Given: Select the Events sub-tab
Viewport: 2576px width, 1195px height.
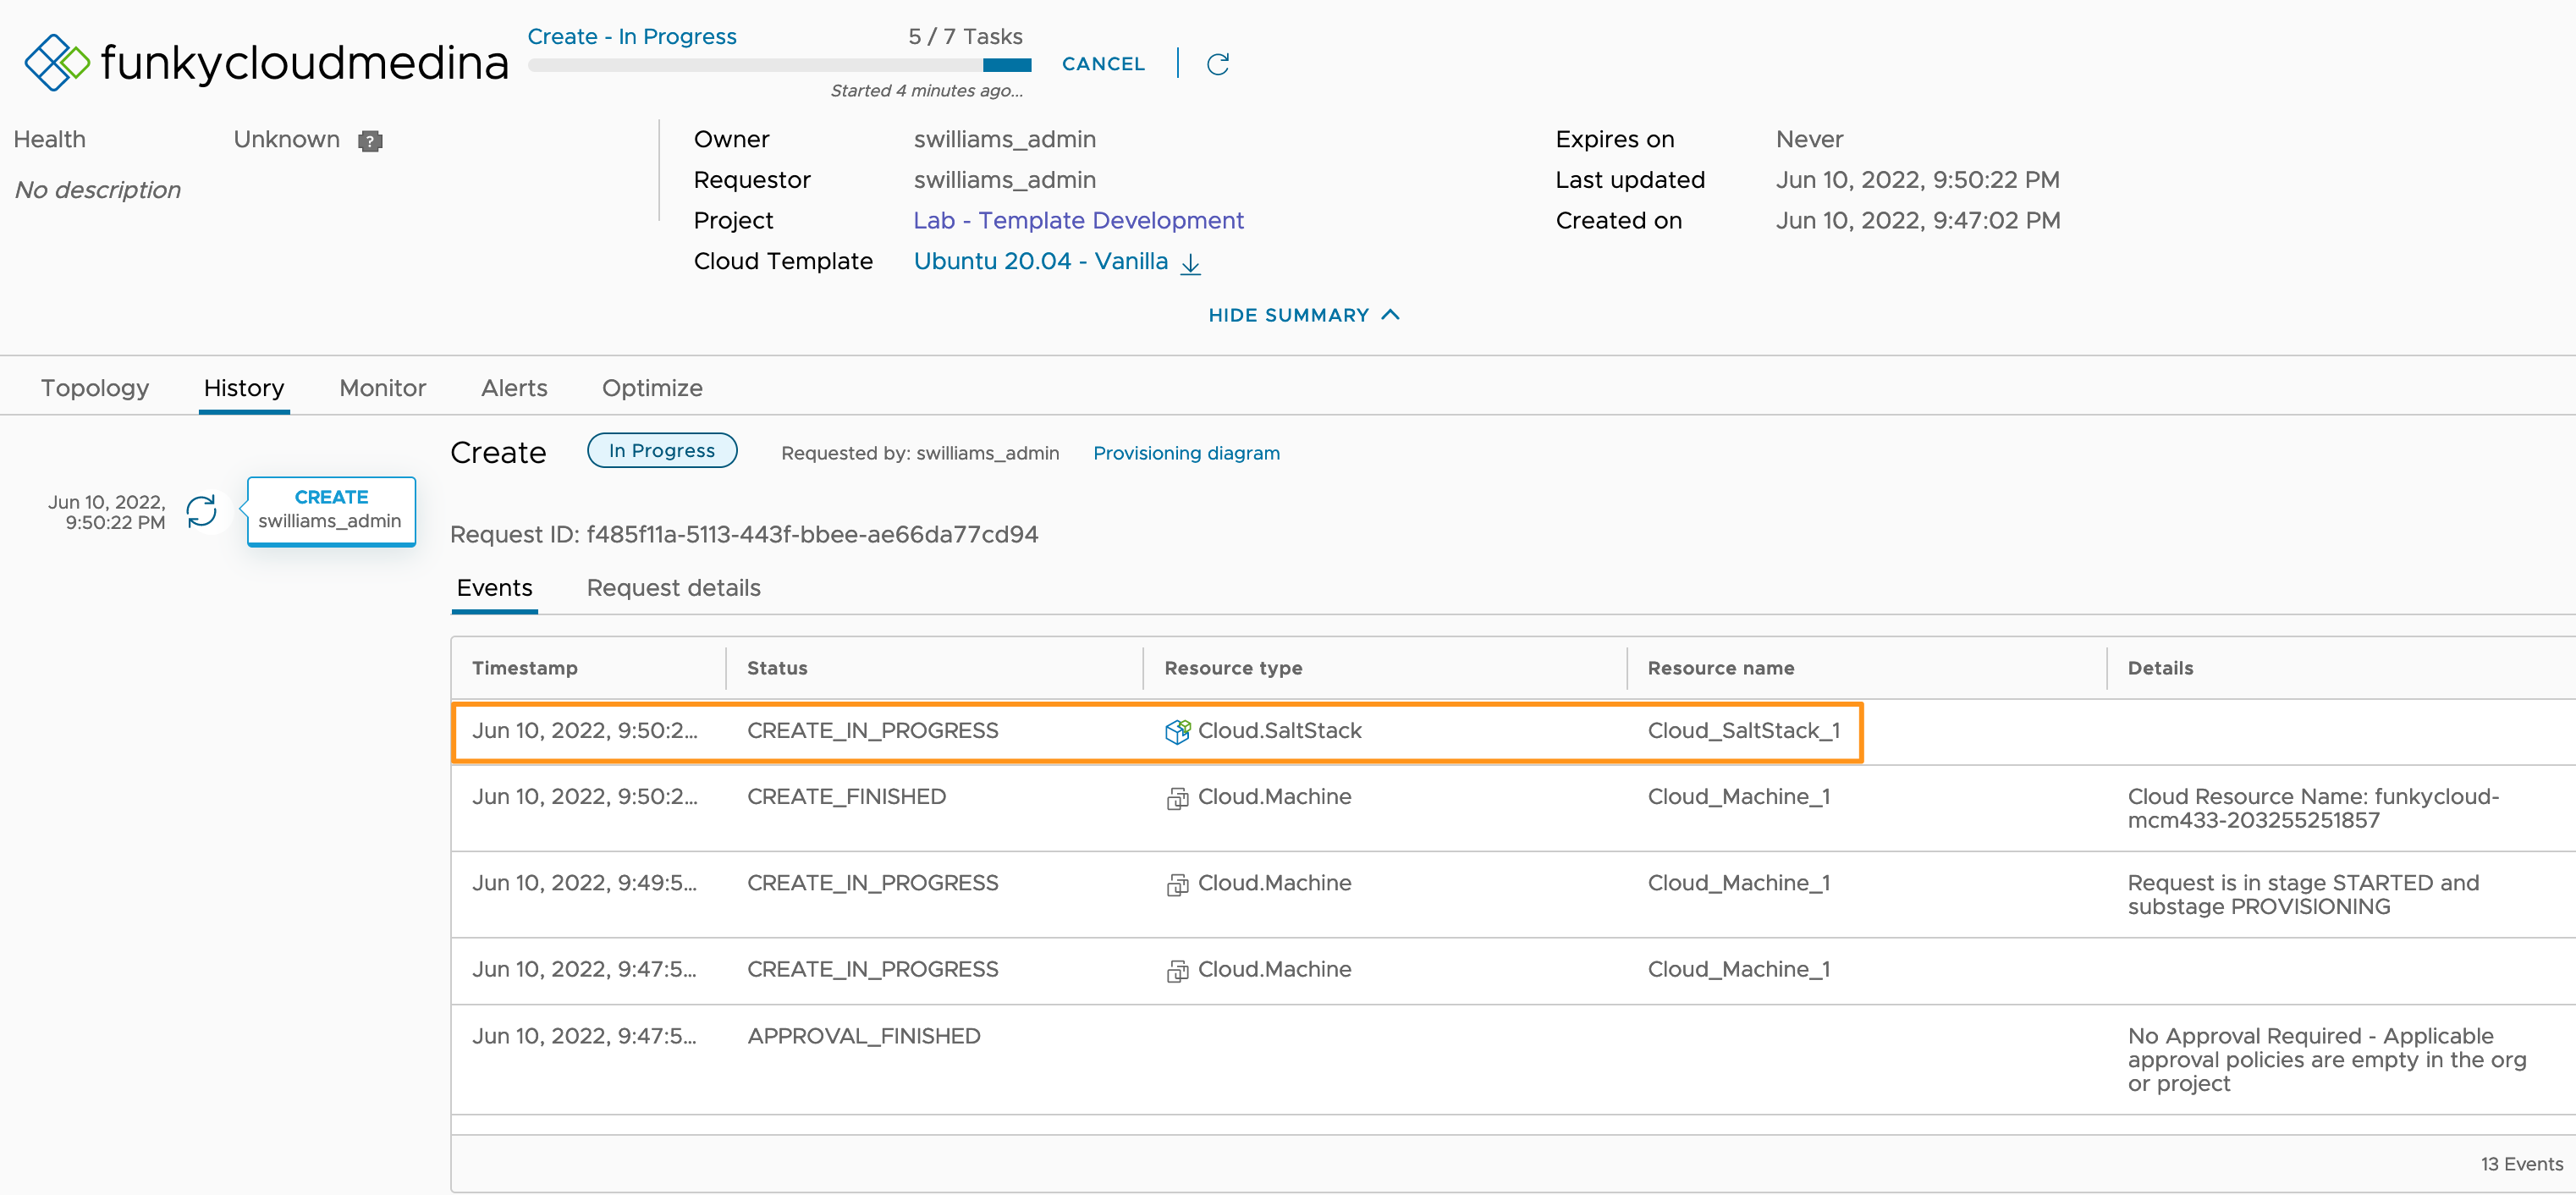Looking at the screenshot, I should [x=494, y=588].
